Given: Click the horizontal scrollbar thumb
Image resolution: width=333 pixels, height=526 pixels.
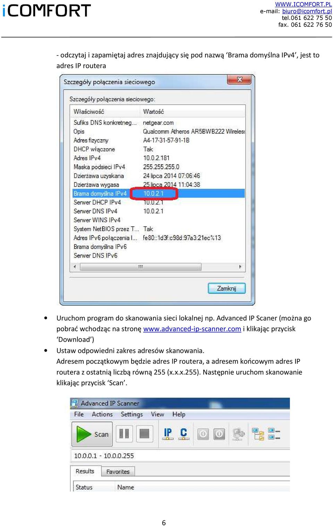Looking at the screenshot, I should 140,267.
